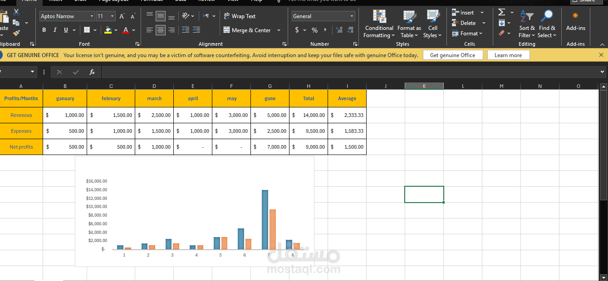This screenshot has width=608, height=281.
Task: Click the Insert Function fx icon
Action: click(92, 72)
